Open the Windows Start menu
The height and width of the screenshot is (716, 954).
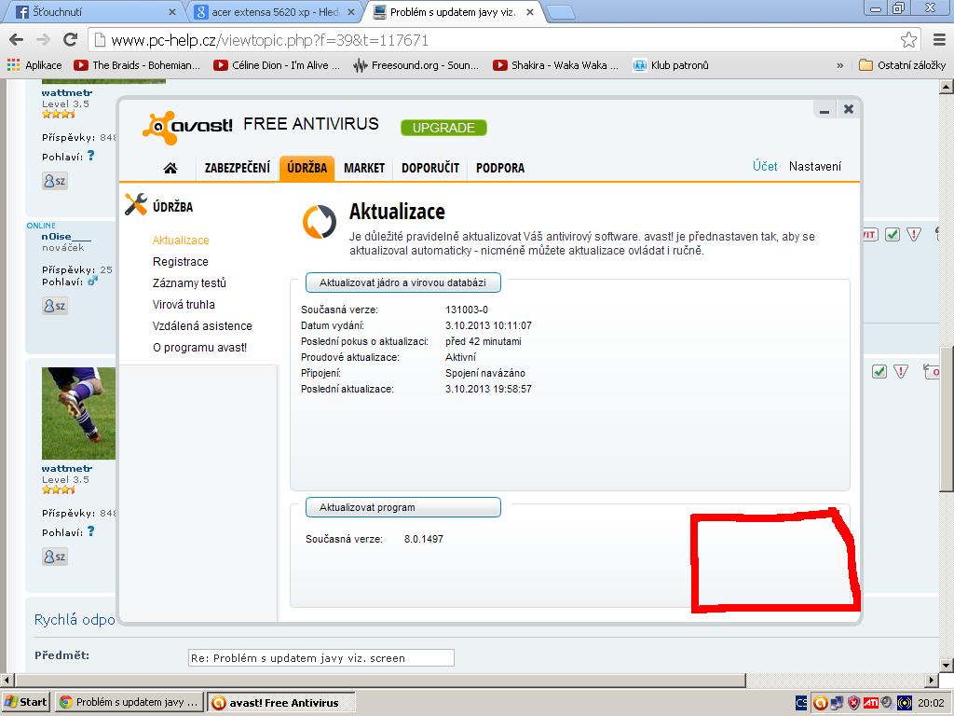click(25, 702)
